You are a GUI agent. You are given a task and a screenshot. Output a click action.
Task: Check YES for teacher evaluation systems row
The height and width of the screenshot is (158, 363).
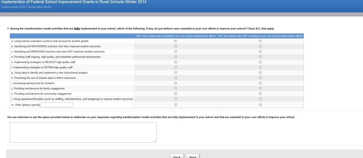pyautogui.click(x=176, y=41)
